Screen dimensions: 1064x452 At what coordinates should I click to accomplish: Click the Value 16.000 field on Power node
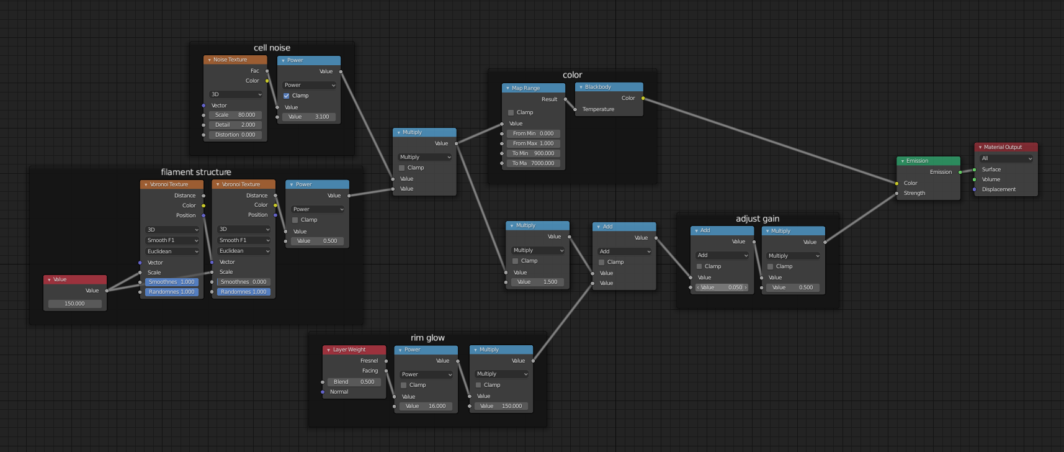coord(426,406)
